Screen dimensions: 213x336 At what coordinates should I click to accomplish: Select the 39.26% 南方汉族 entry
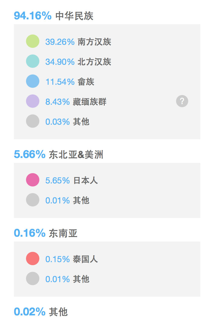(x=78, y=41)
